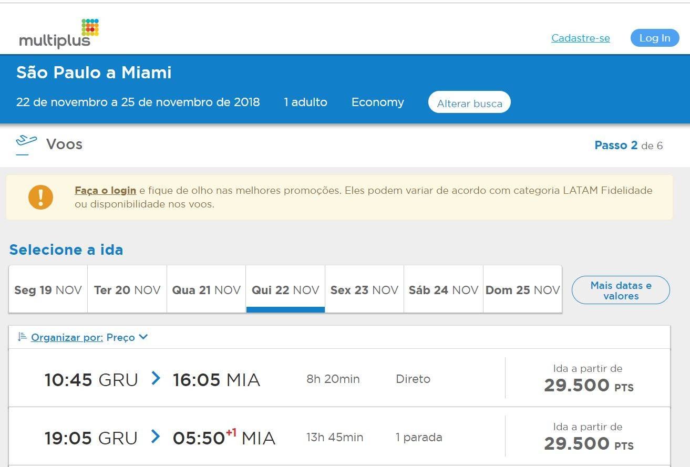Image resolution: width=690 pixels, height=467 pixels.
Task: Open the Cadastre-se link
Action: 580,38
